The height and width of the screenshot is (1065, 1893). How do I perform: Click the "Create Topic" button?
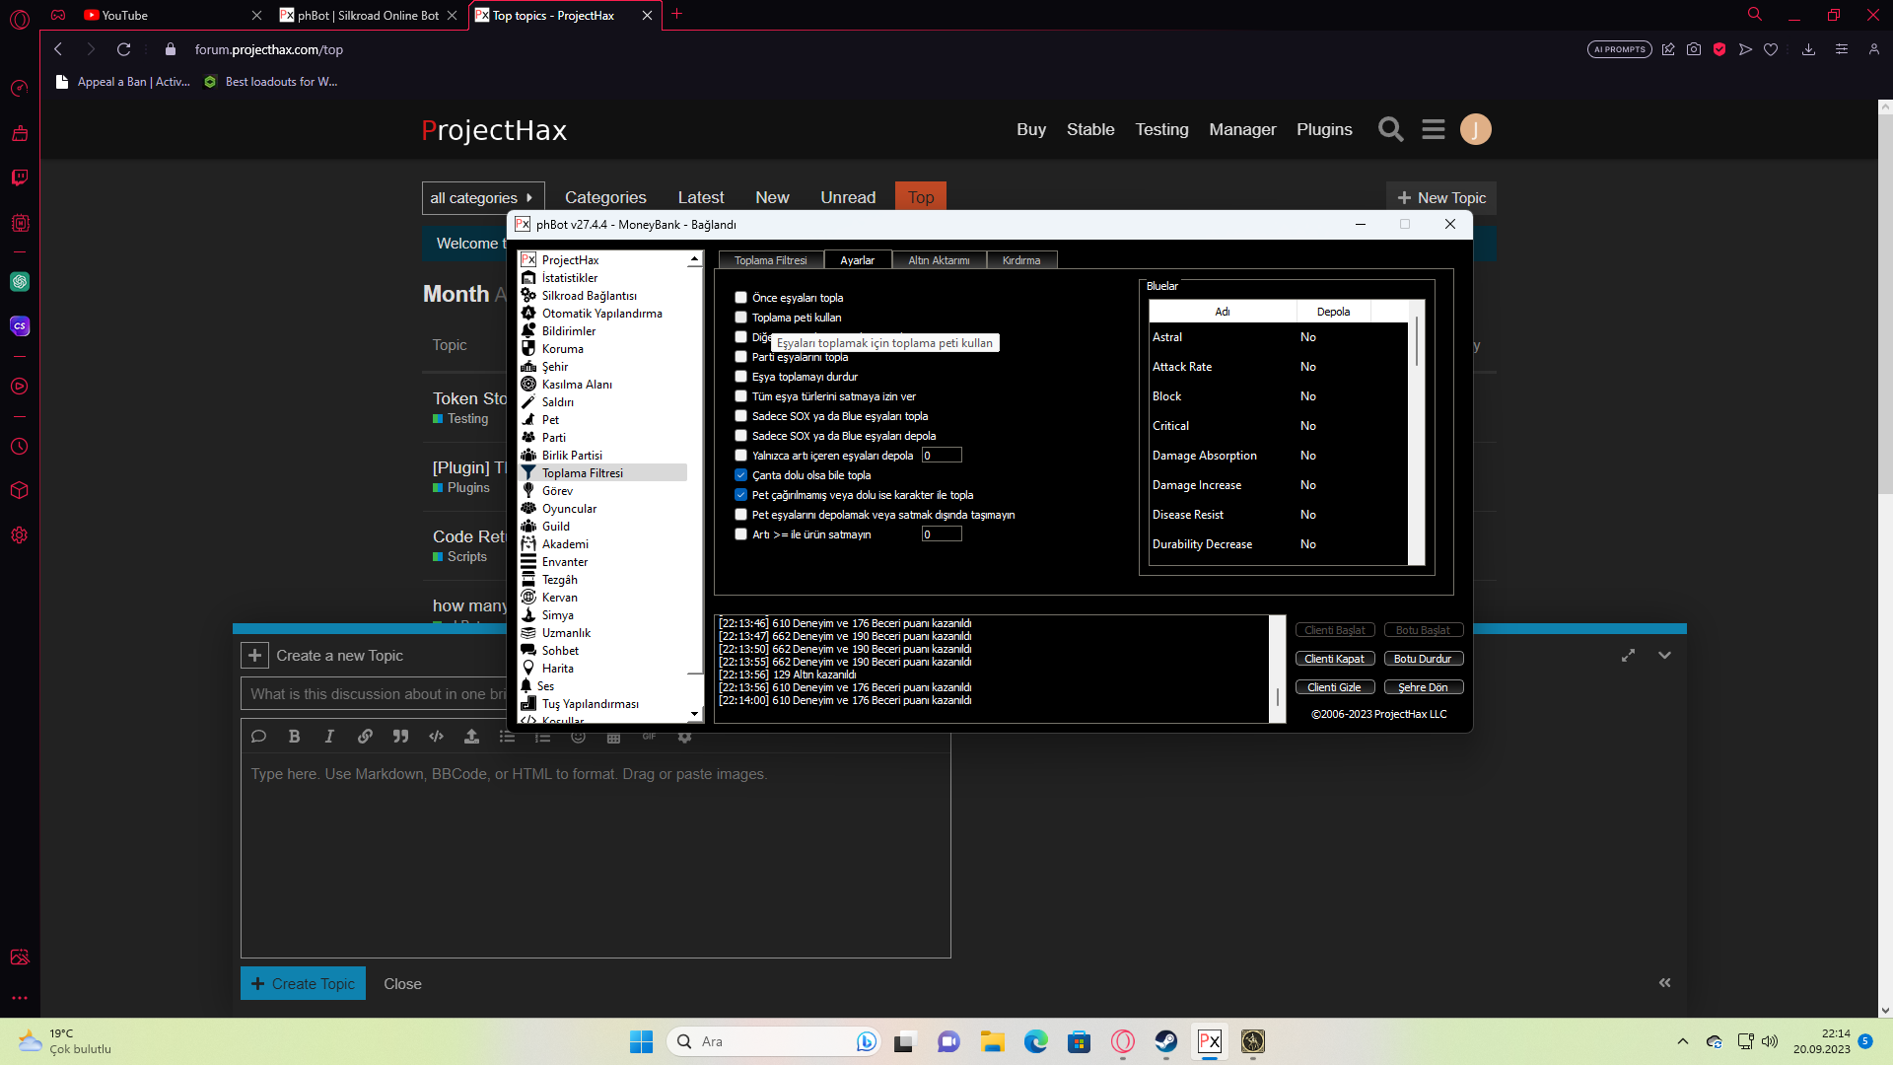(303, 983)
